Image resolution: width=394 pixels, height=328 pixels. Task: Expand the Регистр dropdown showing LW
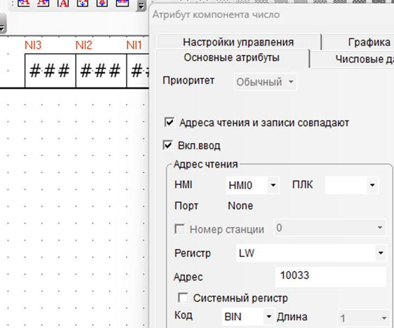311,253
